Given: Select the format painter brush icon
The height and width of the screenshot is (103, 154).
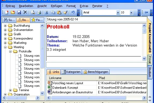Looking at the screenshot, I should click(x=65, y=12).
